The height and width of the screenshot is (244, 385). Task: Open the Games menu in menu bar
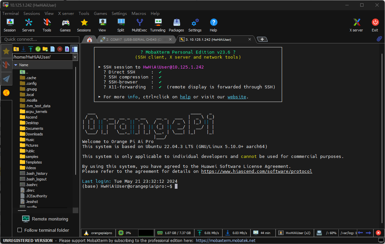click(100, 14)
